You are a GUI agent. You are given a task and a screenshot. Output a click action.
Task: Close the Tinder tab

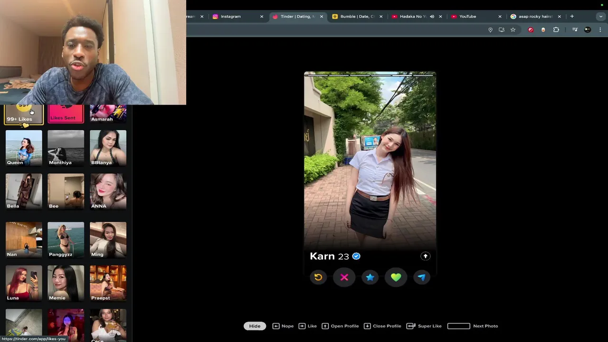point(321,16)
